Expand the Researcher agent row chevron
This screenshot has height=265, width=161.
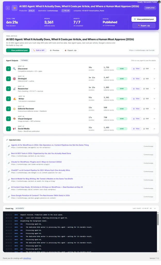tap(154, 89)
